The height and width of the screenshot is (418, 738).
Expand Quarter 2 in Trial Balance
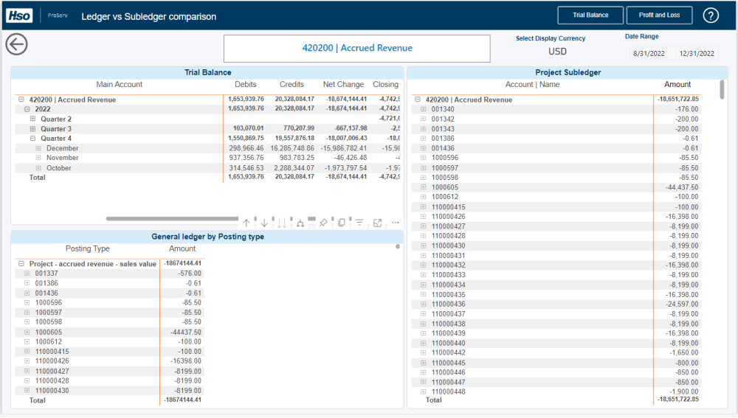tap(32, 119)
